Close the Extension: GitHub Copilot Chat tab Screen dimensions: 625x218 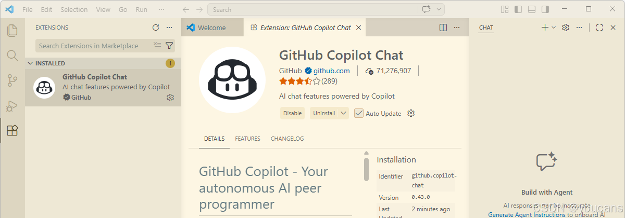click(358, 28)
